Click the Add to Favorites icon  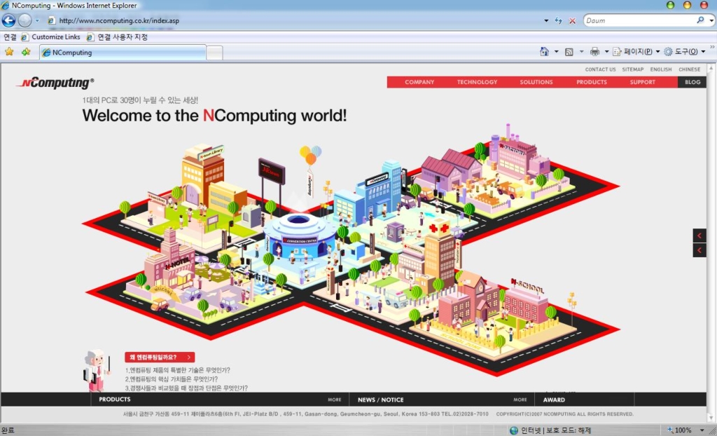point(26,52)
